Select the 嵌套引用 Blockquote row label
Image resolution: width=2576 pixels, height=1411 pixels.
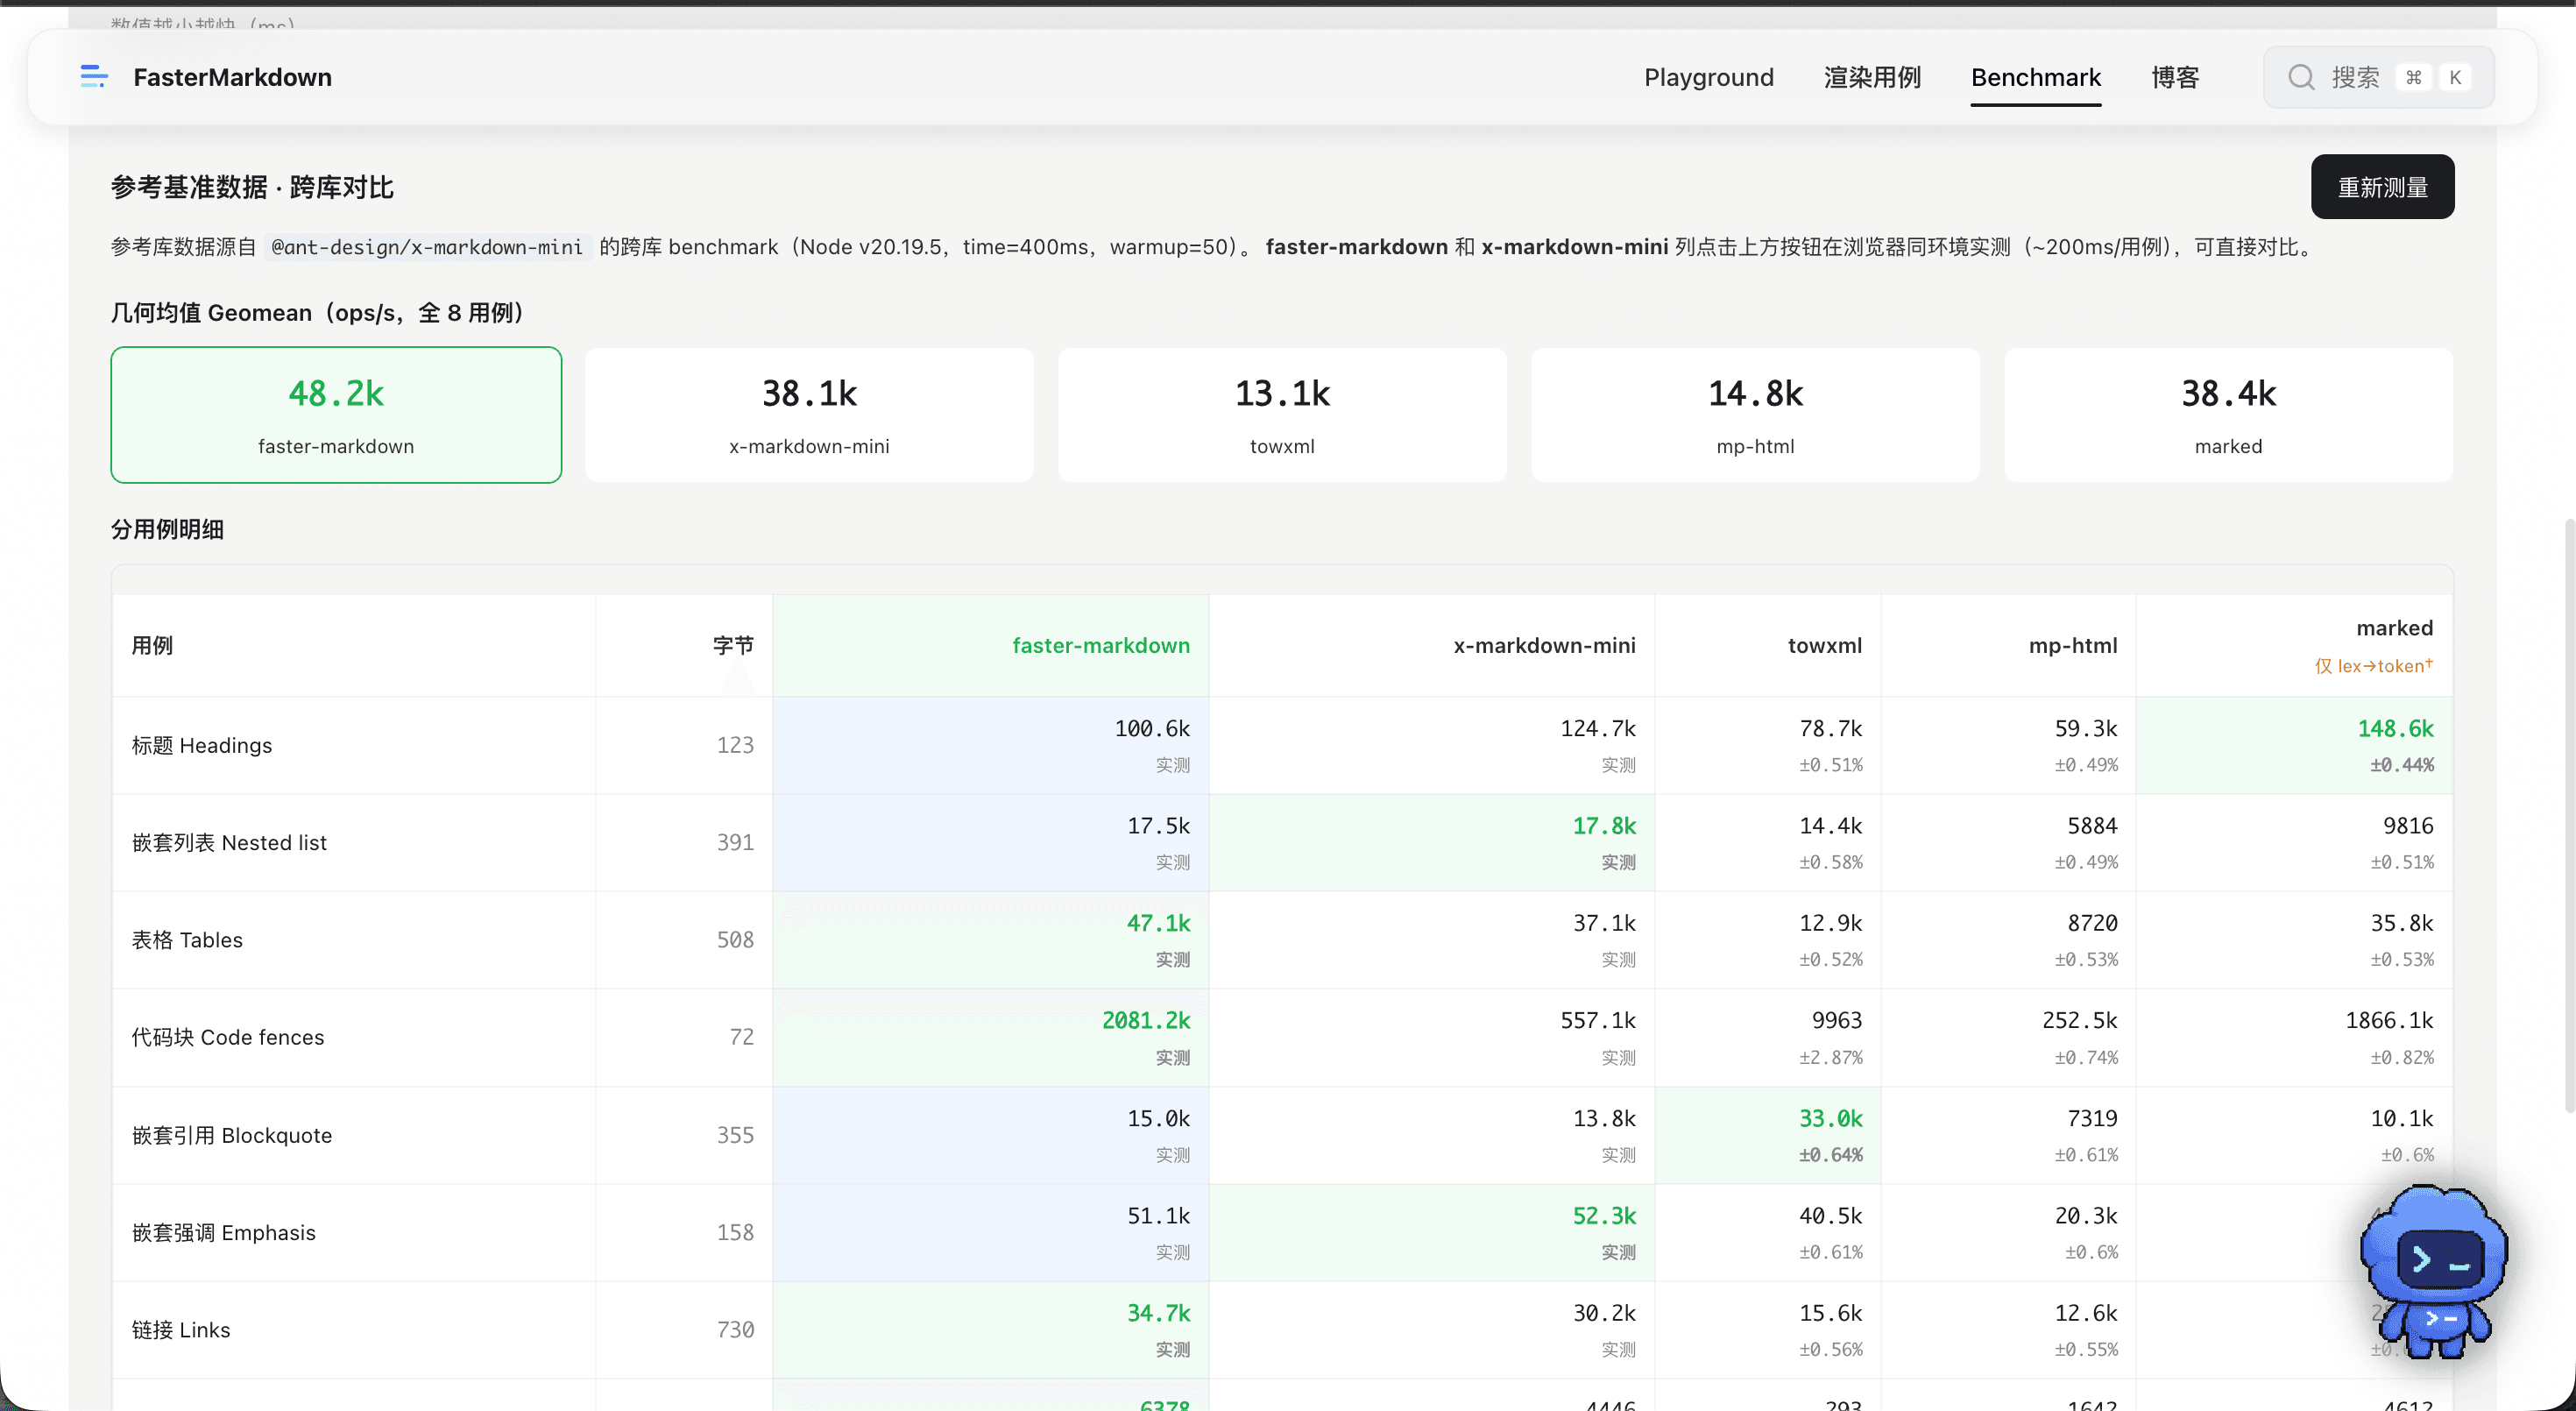coord(232,1135)
